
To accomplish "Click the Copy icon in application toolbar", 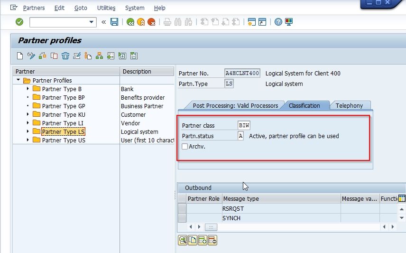I will pyautogui.click(x=54, y=56).
